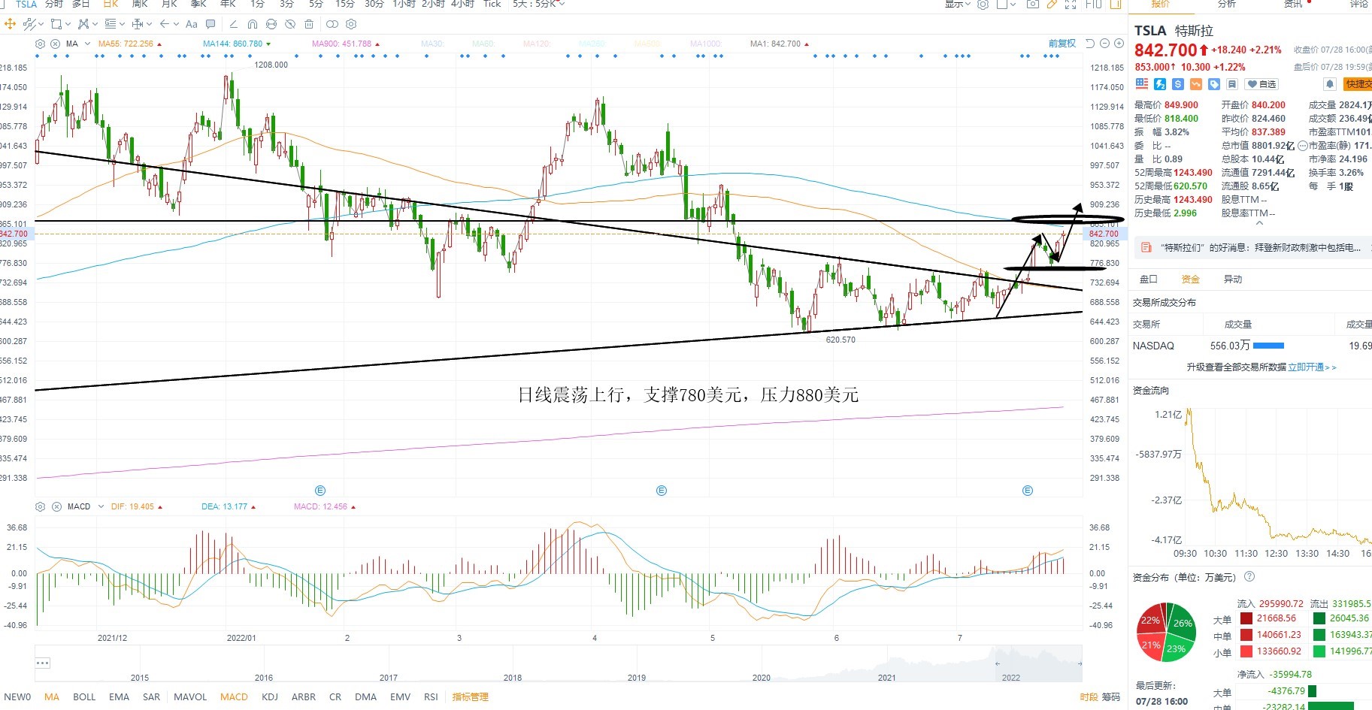Click the news document icon beside headline

(x=1146, y=247)
